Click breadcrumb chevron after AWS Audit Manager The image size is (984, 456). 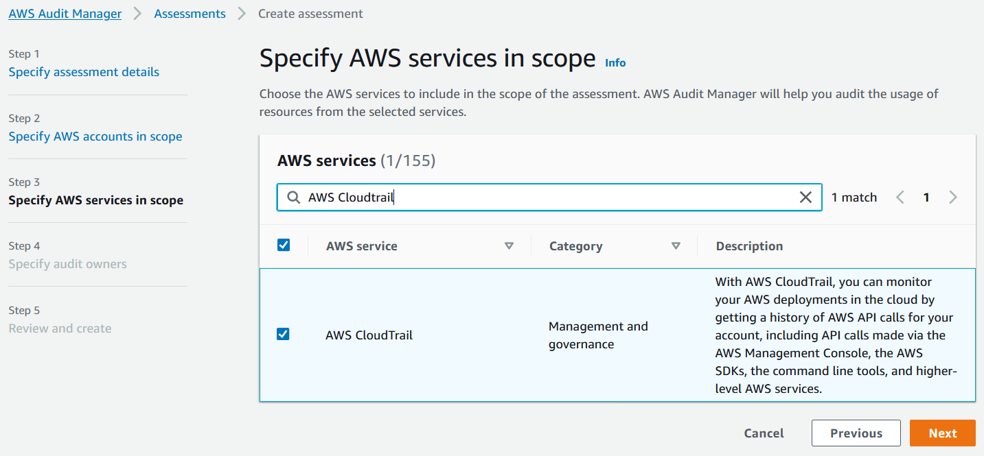[138, 14]
